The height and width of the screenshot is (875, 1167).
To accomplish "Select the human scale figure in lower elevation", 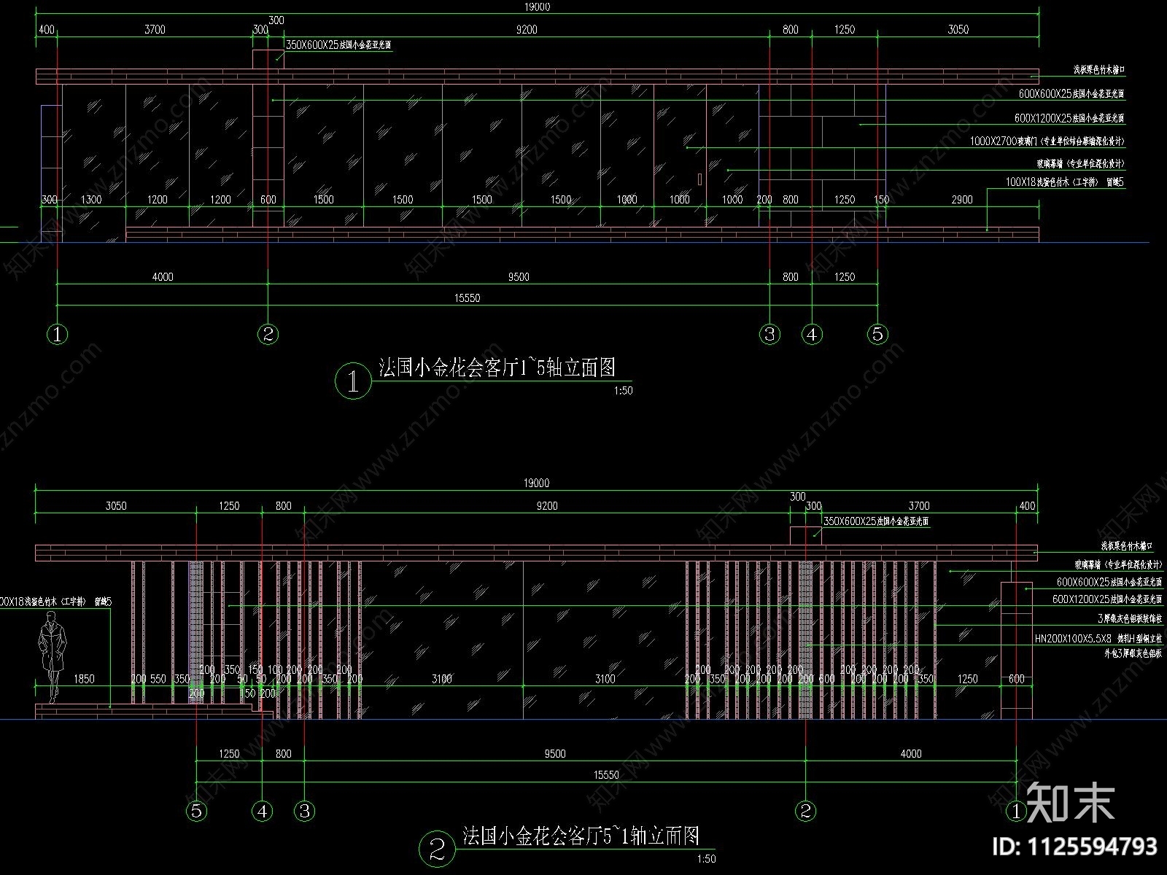I will pos(53,657).
